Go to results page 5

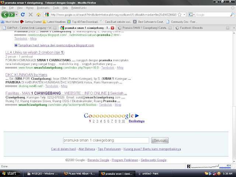point(105,121)
